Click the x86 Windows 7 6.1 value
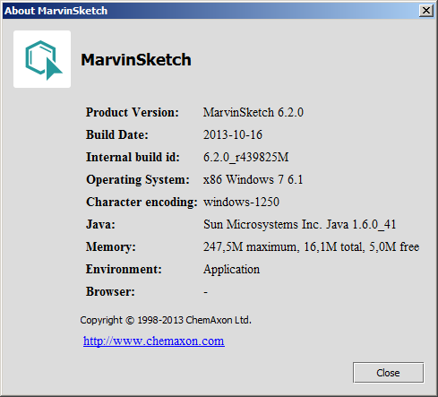 tap(253, 179)
